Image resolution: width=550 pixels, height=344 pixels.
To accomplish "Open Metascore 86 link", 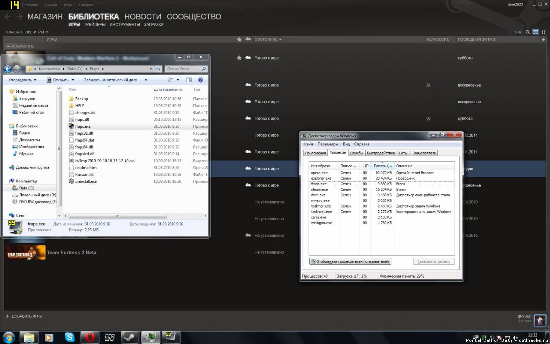I will [x=429, y=119].
